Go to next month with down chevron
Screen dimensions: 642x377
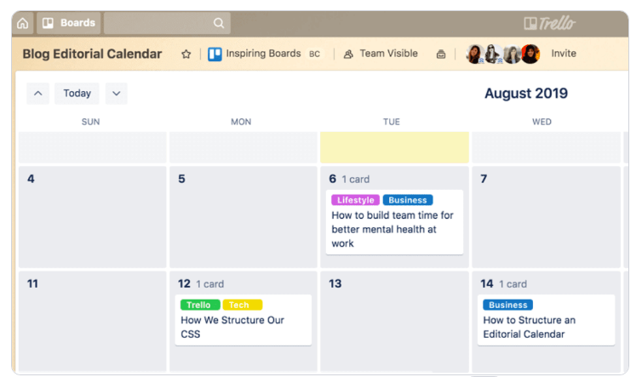[x=117, y=94]
